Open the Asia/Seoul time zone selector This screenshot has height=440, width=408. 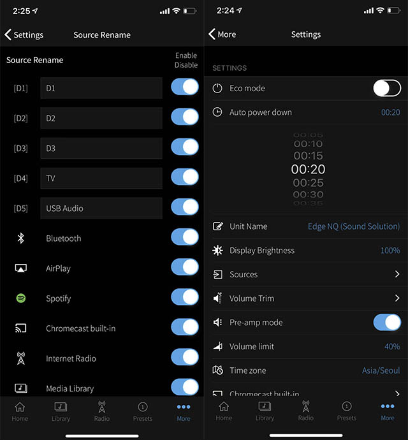(381, 370)
